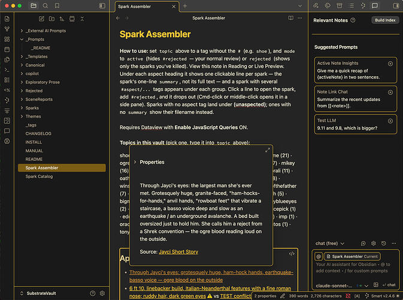Add the Active Note Insights suggested prompt
The height and width of the screenshot is (300, 403).
coord(390,64)
